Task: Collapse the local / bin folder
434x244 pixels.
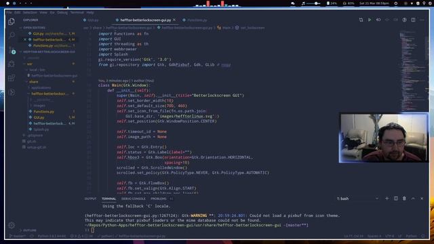Action: tap(37, 70)
